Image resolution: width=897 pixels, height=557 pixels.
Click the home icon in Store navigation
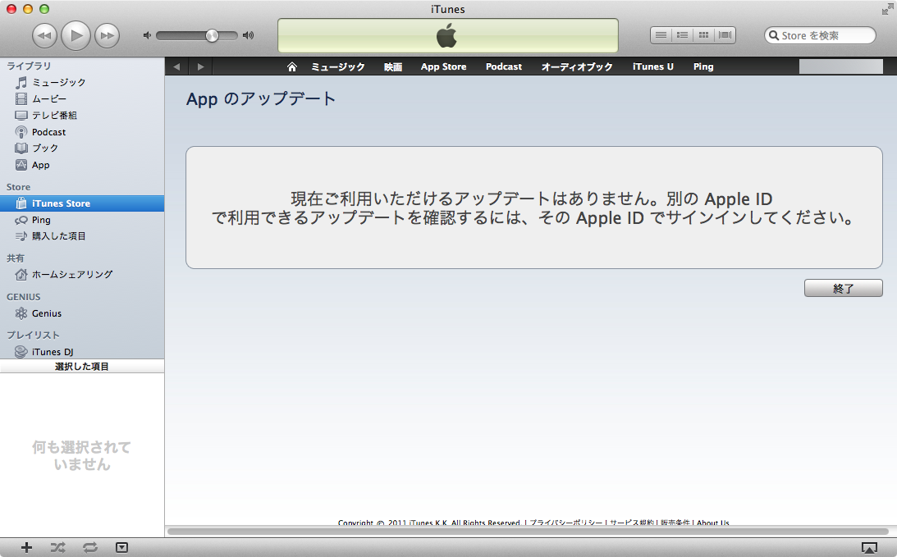pos(291,66)
